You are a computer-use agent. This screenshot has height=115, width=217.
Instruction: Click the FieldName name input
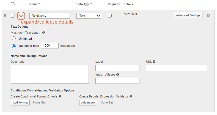coord(50,16)
